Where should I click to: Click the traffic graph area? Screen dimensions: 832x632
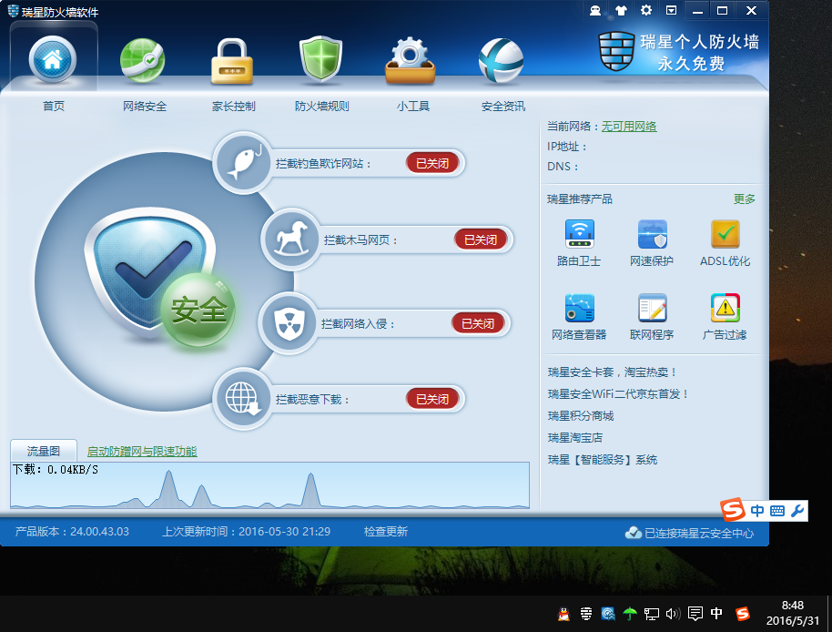click(x=269, y=485)
